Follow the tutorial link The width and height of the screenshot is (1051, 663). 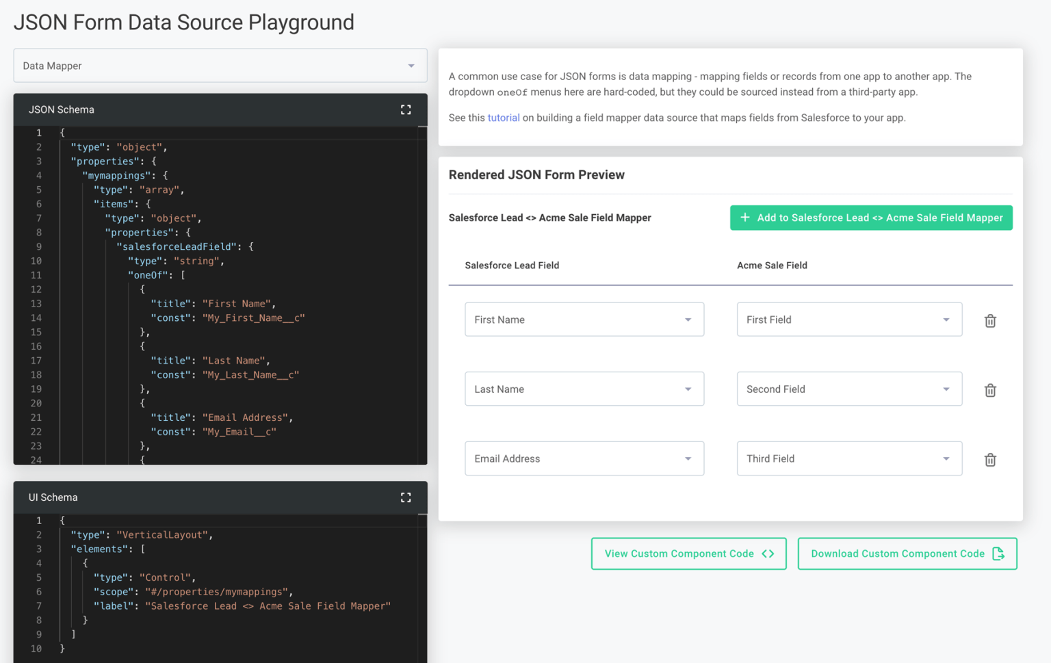[x=504, y=118]
